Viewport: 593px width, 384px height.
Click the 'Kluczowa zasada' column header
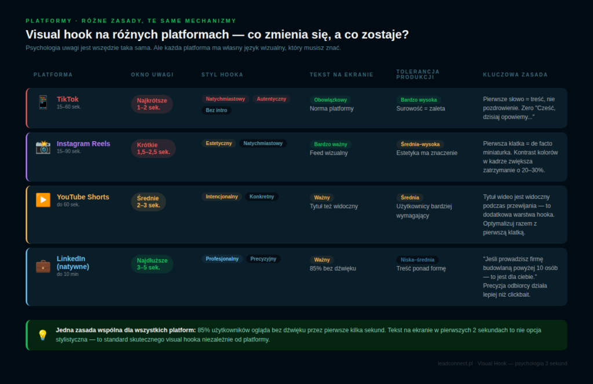515,75
